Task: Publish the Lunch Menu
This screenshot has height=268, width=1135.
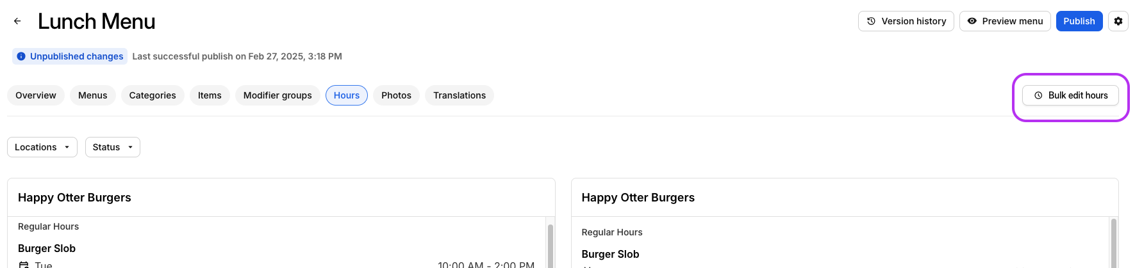Action: point(1079,21)
